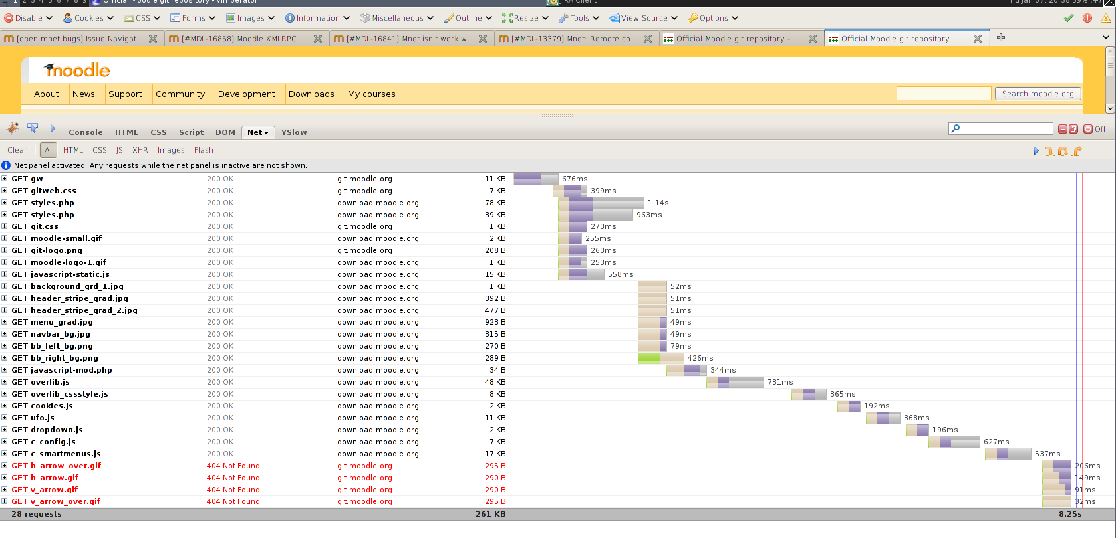Viewport: 1116px width, 538px height.
Task: Focus the Firebug search box
Action: pyautogui.click(x=1001, y=129)
